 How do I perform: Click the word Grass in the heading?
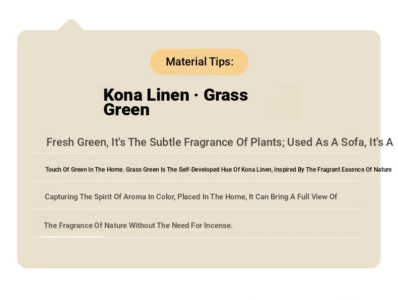(x=226, y=95)
